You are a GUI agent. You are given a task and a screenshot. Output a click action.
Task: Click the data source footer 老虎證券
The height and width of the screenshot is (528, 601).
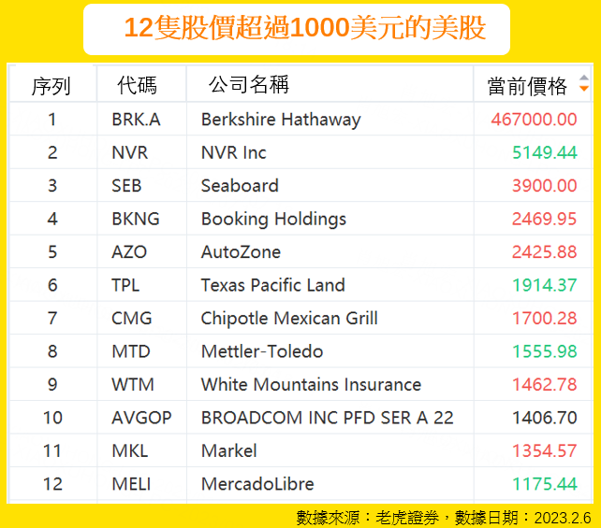pos(407,518)
